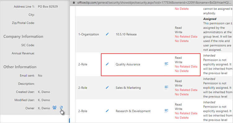Click the officeclip.com URL in address bar
The width and height of the screenshot is (233, 123).
(x=154, y=2)
